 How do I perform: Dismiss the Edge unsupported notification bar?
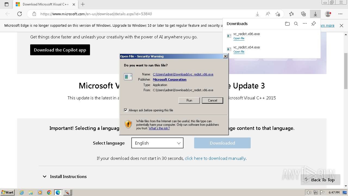(341, 25)
